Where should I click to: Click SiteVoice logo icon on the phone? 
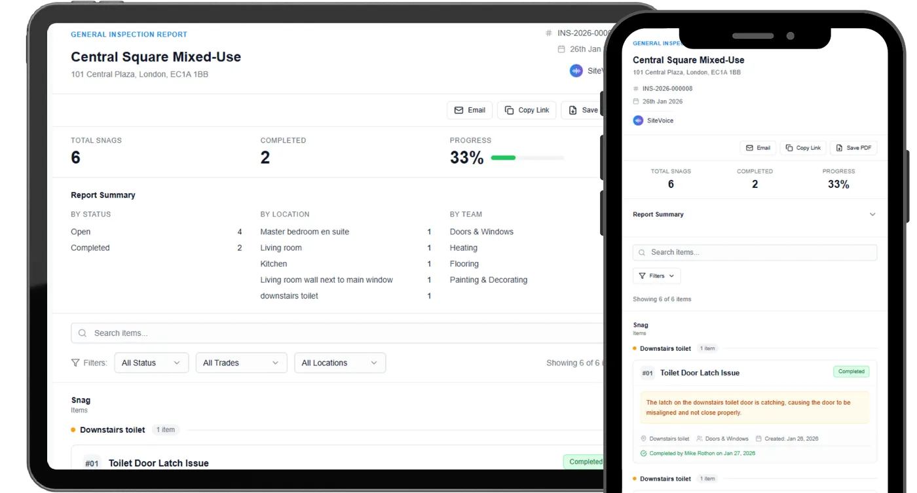(638, 120)
